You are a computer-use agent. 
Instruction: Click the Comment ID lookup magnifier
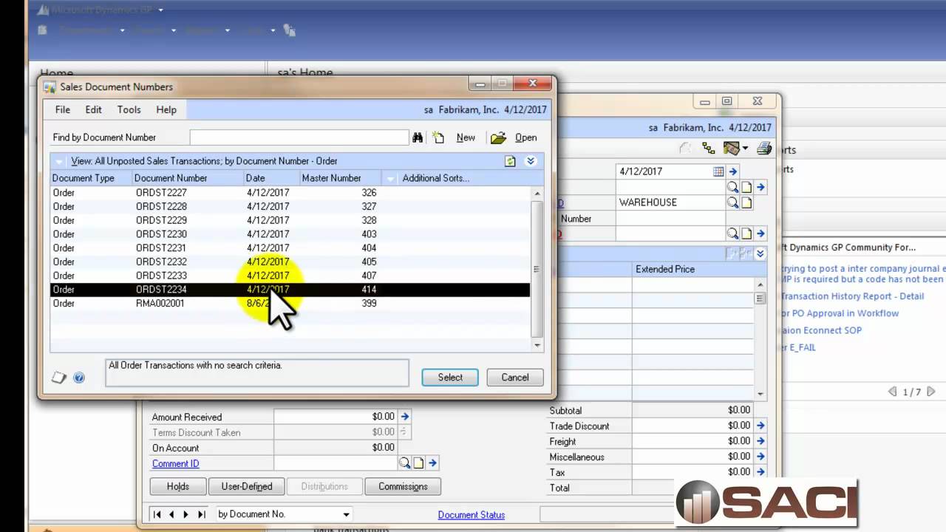point(404,463)
